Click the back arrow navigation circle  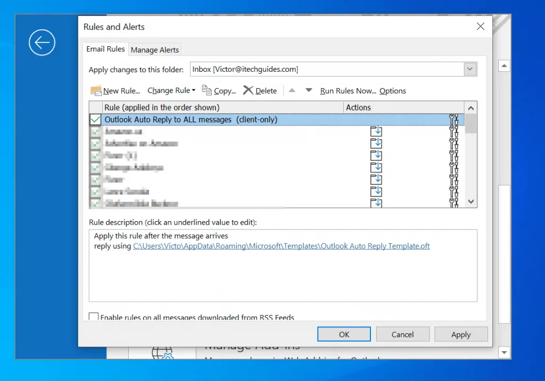tap(42, 43)
